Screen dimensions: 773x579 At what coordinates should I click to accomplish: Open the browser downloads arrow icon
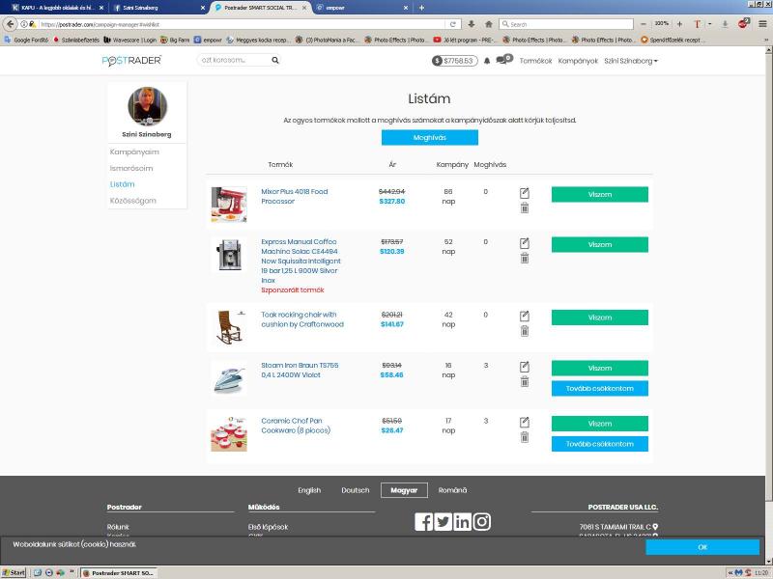472,24
